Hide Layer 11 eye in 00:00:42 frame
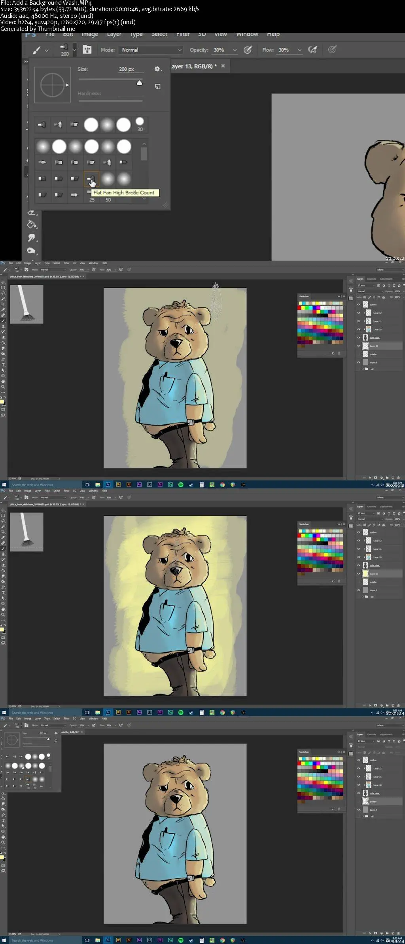This screenshot has height=944, width=405. coord(359,321)
